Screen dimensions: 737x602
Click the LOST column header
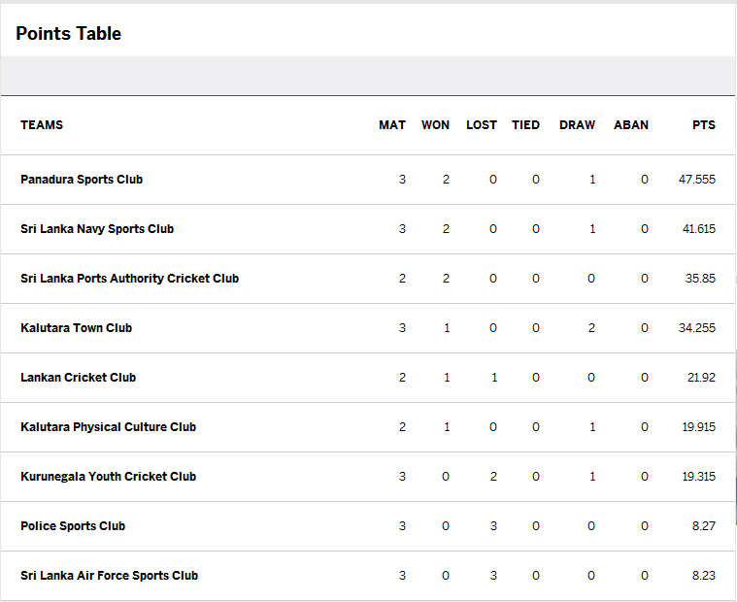tap(482, 125)
